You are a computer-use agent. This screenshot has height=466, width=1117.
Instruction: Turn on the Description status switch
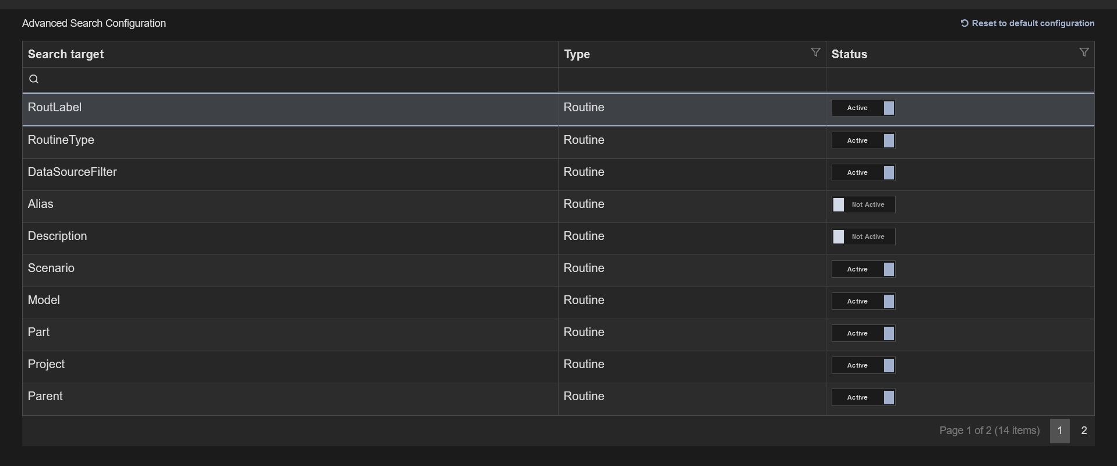pos(863,236)
